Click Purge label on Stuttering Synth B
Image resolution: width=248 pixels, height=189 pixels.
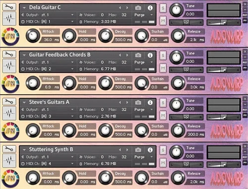click(139, 157)
